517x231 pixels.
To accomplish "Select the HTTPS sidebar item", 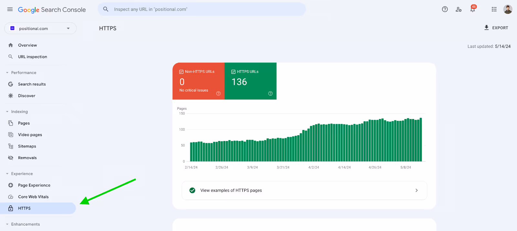I will point(38,208).
